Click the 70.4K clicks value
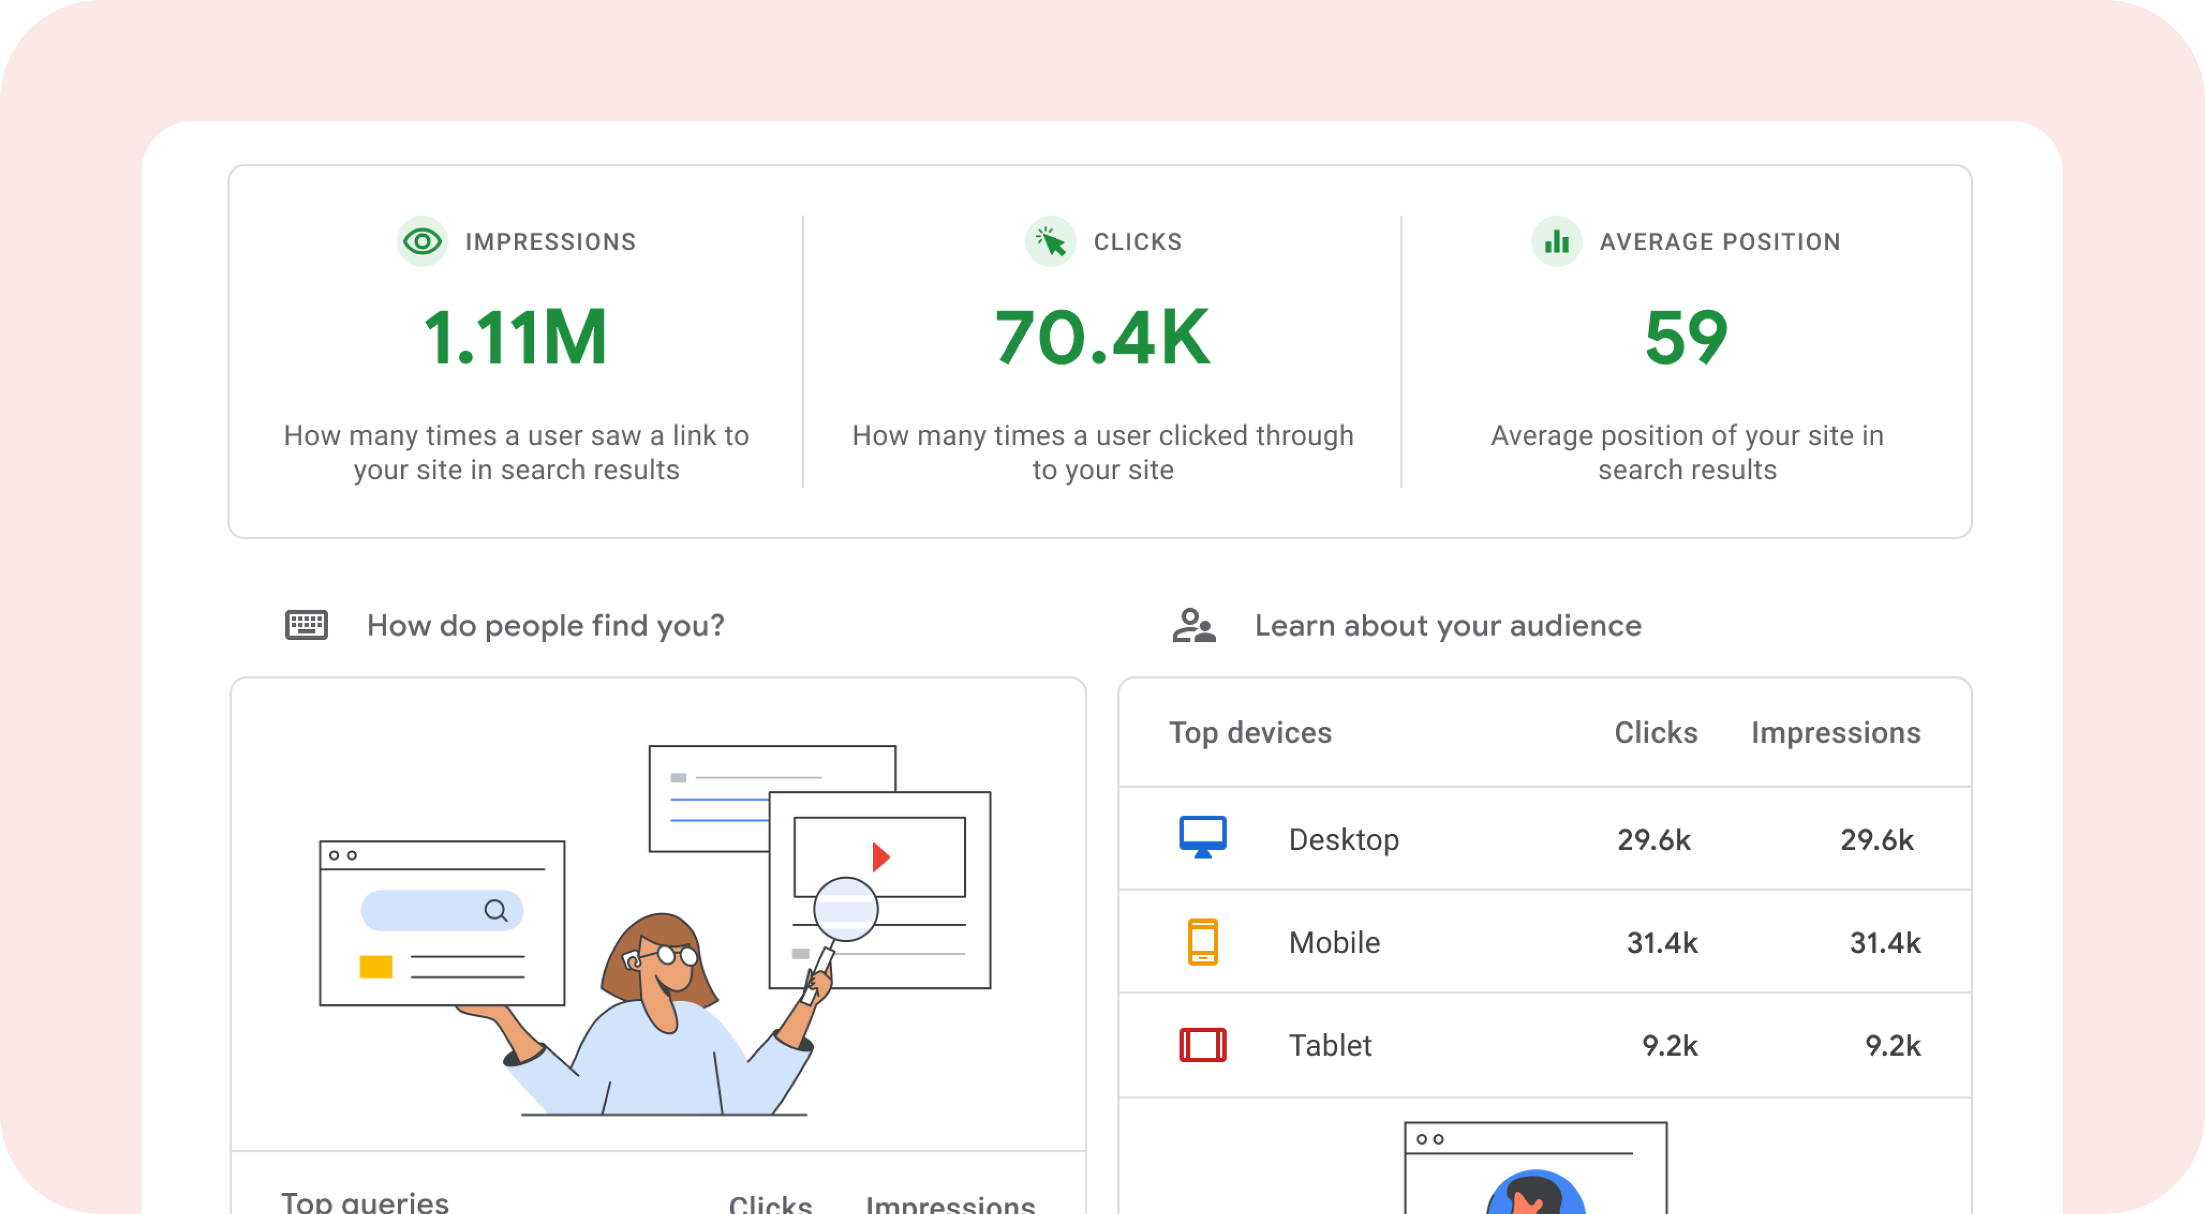Screen dimensions: 2205x1214 tap(1102, 337)
